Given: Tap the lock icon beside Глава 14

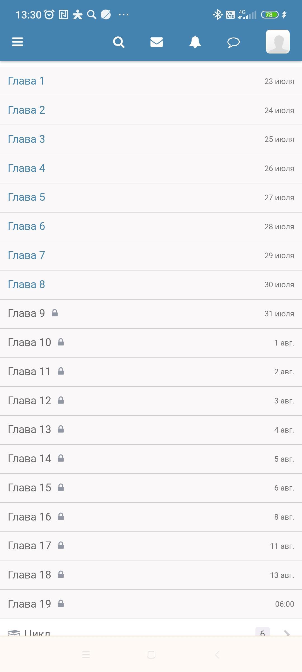Looking at the screenshot, I should point(61,458).
